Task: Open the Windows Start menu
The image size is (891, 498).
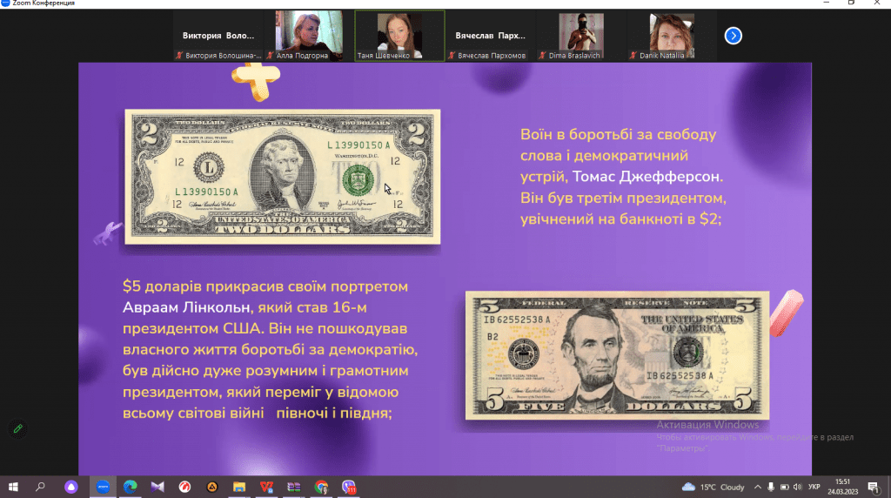Action: (13, 487)
